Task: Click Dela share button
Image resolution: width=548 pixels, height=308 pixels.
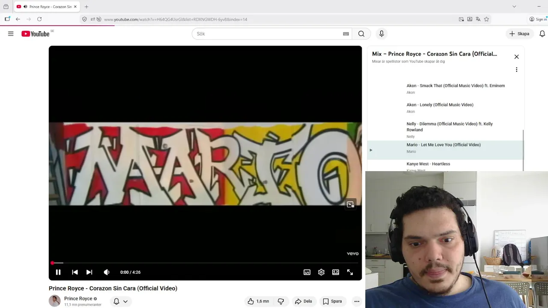Action: [304, 301]
